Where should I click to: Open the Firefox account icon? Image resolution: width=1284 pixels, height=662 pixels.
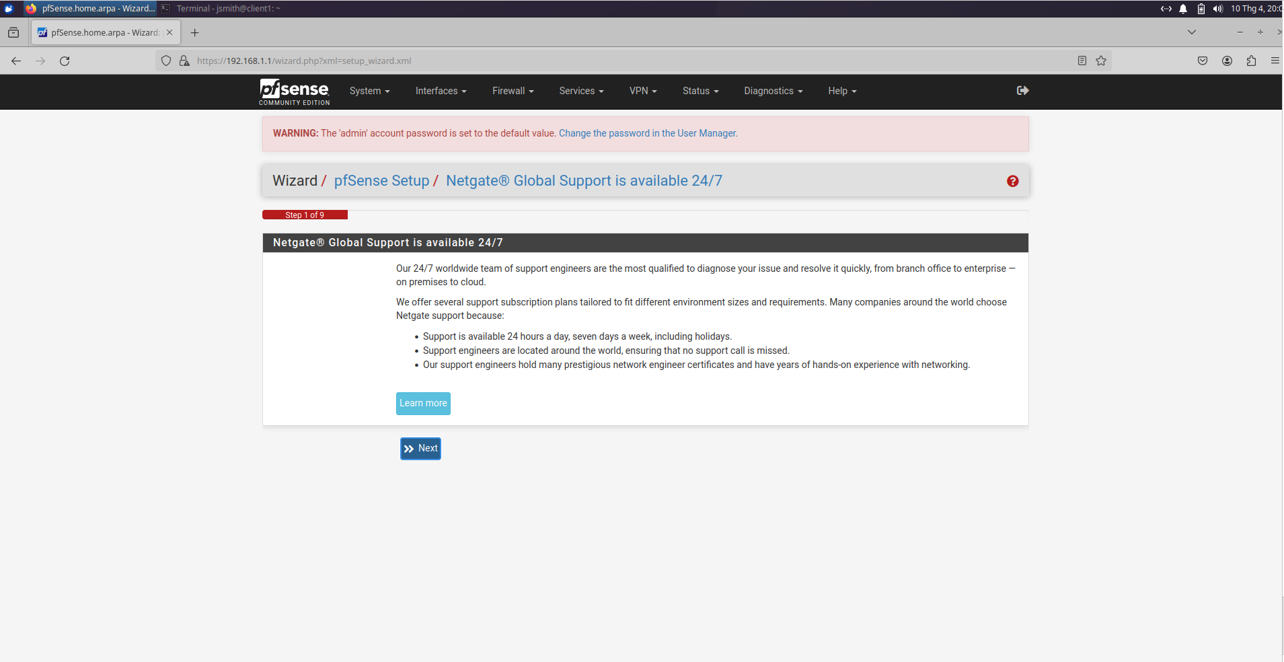1227,61
